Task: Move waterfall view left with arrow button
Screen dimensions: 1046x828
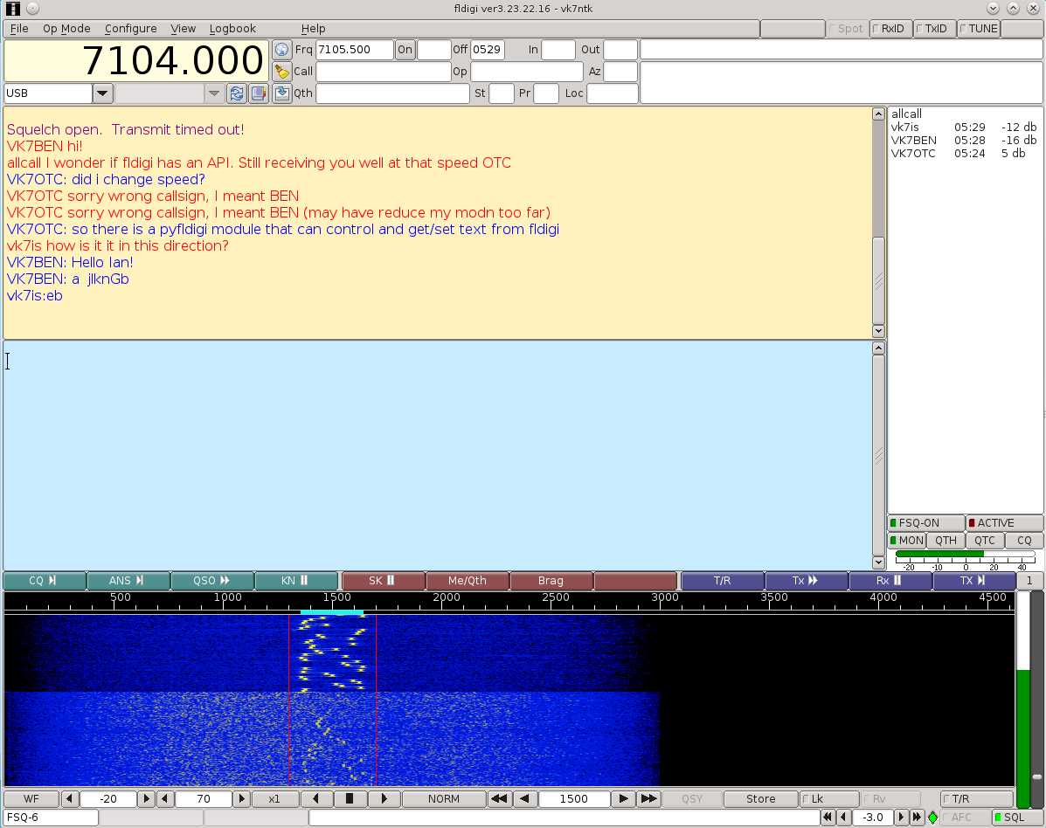Action: tap(315, 798)
